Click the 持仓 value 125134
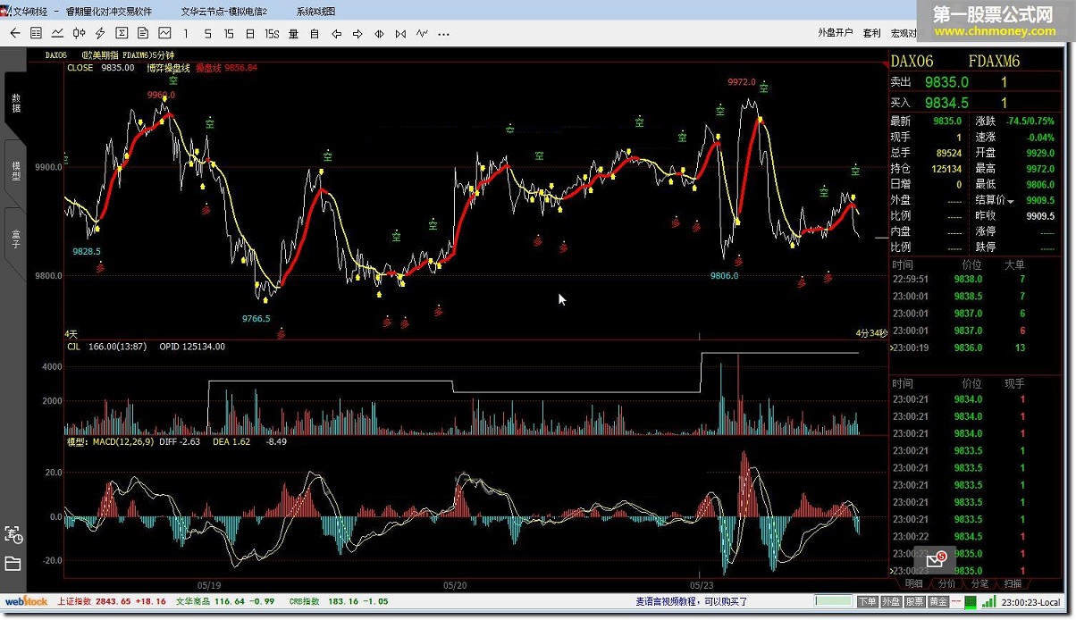 coord(946,169)
